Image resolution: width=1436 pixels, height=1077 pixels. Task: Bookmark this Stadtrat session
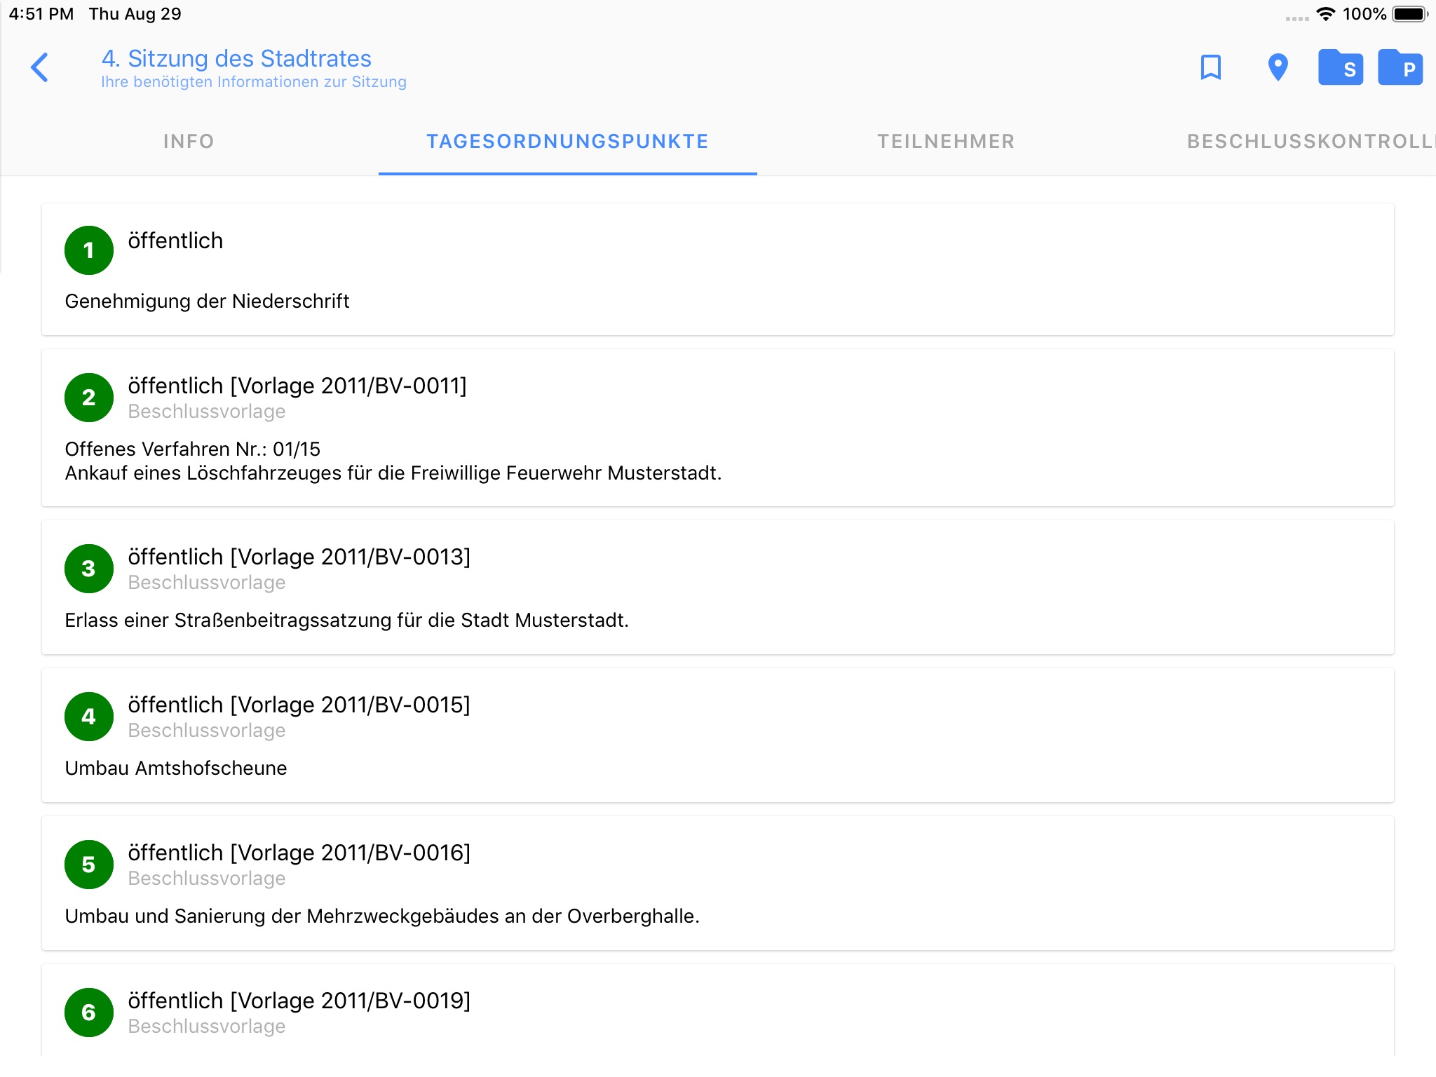click(1210, 68)
